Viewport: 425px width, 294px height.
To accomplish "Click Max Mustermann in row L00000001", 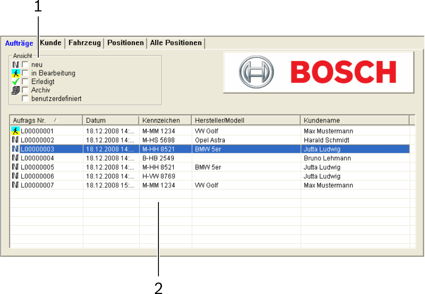I will [328, 131].
